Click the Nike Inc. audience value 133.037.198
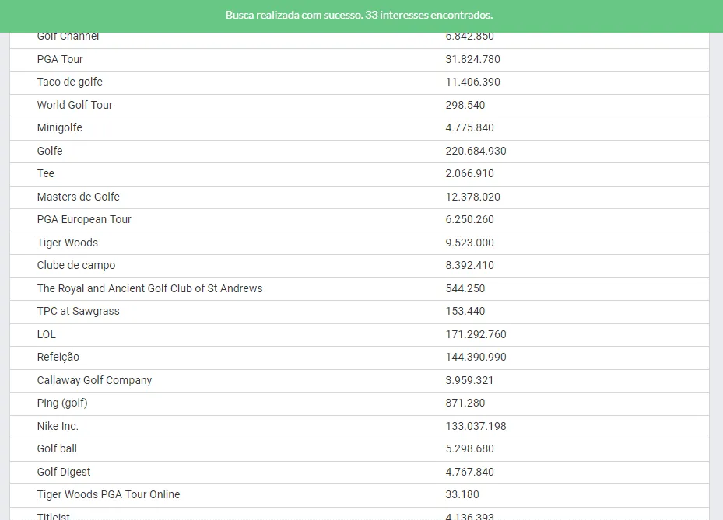The width and height of the screenshot is (723, 520). [x=476, y=426]
